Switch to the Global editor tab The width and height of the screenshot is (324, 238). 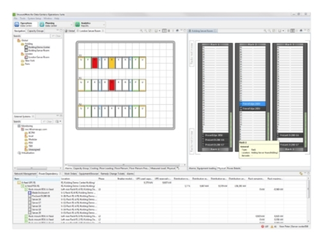tap(70, 31)
